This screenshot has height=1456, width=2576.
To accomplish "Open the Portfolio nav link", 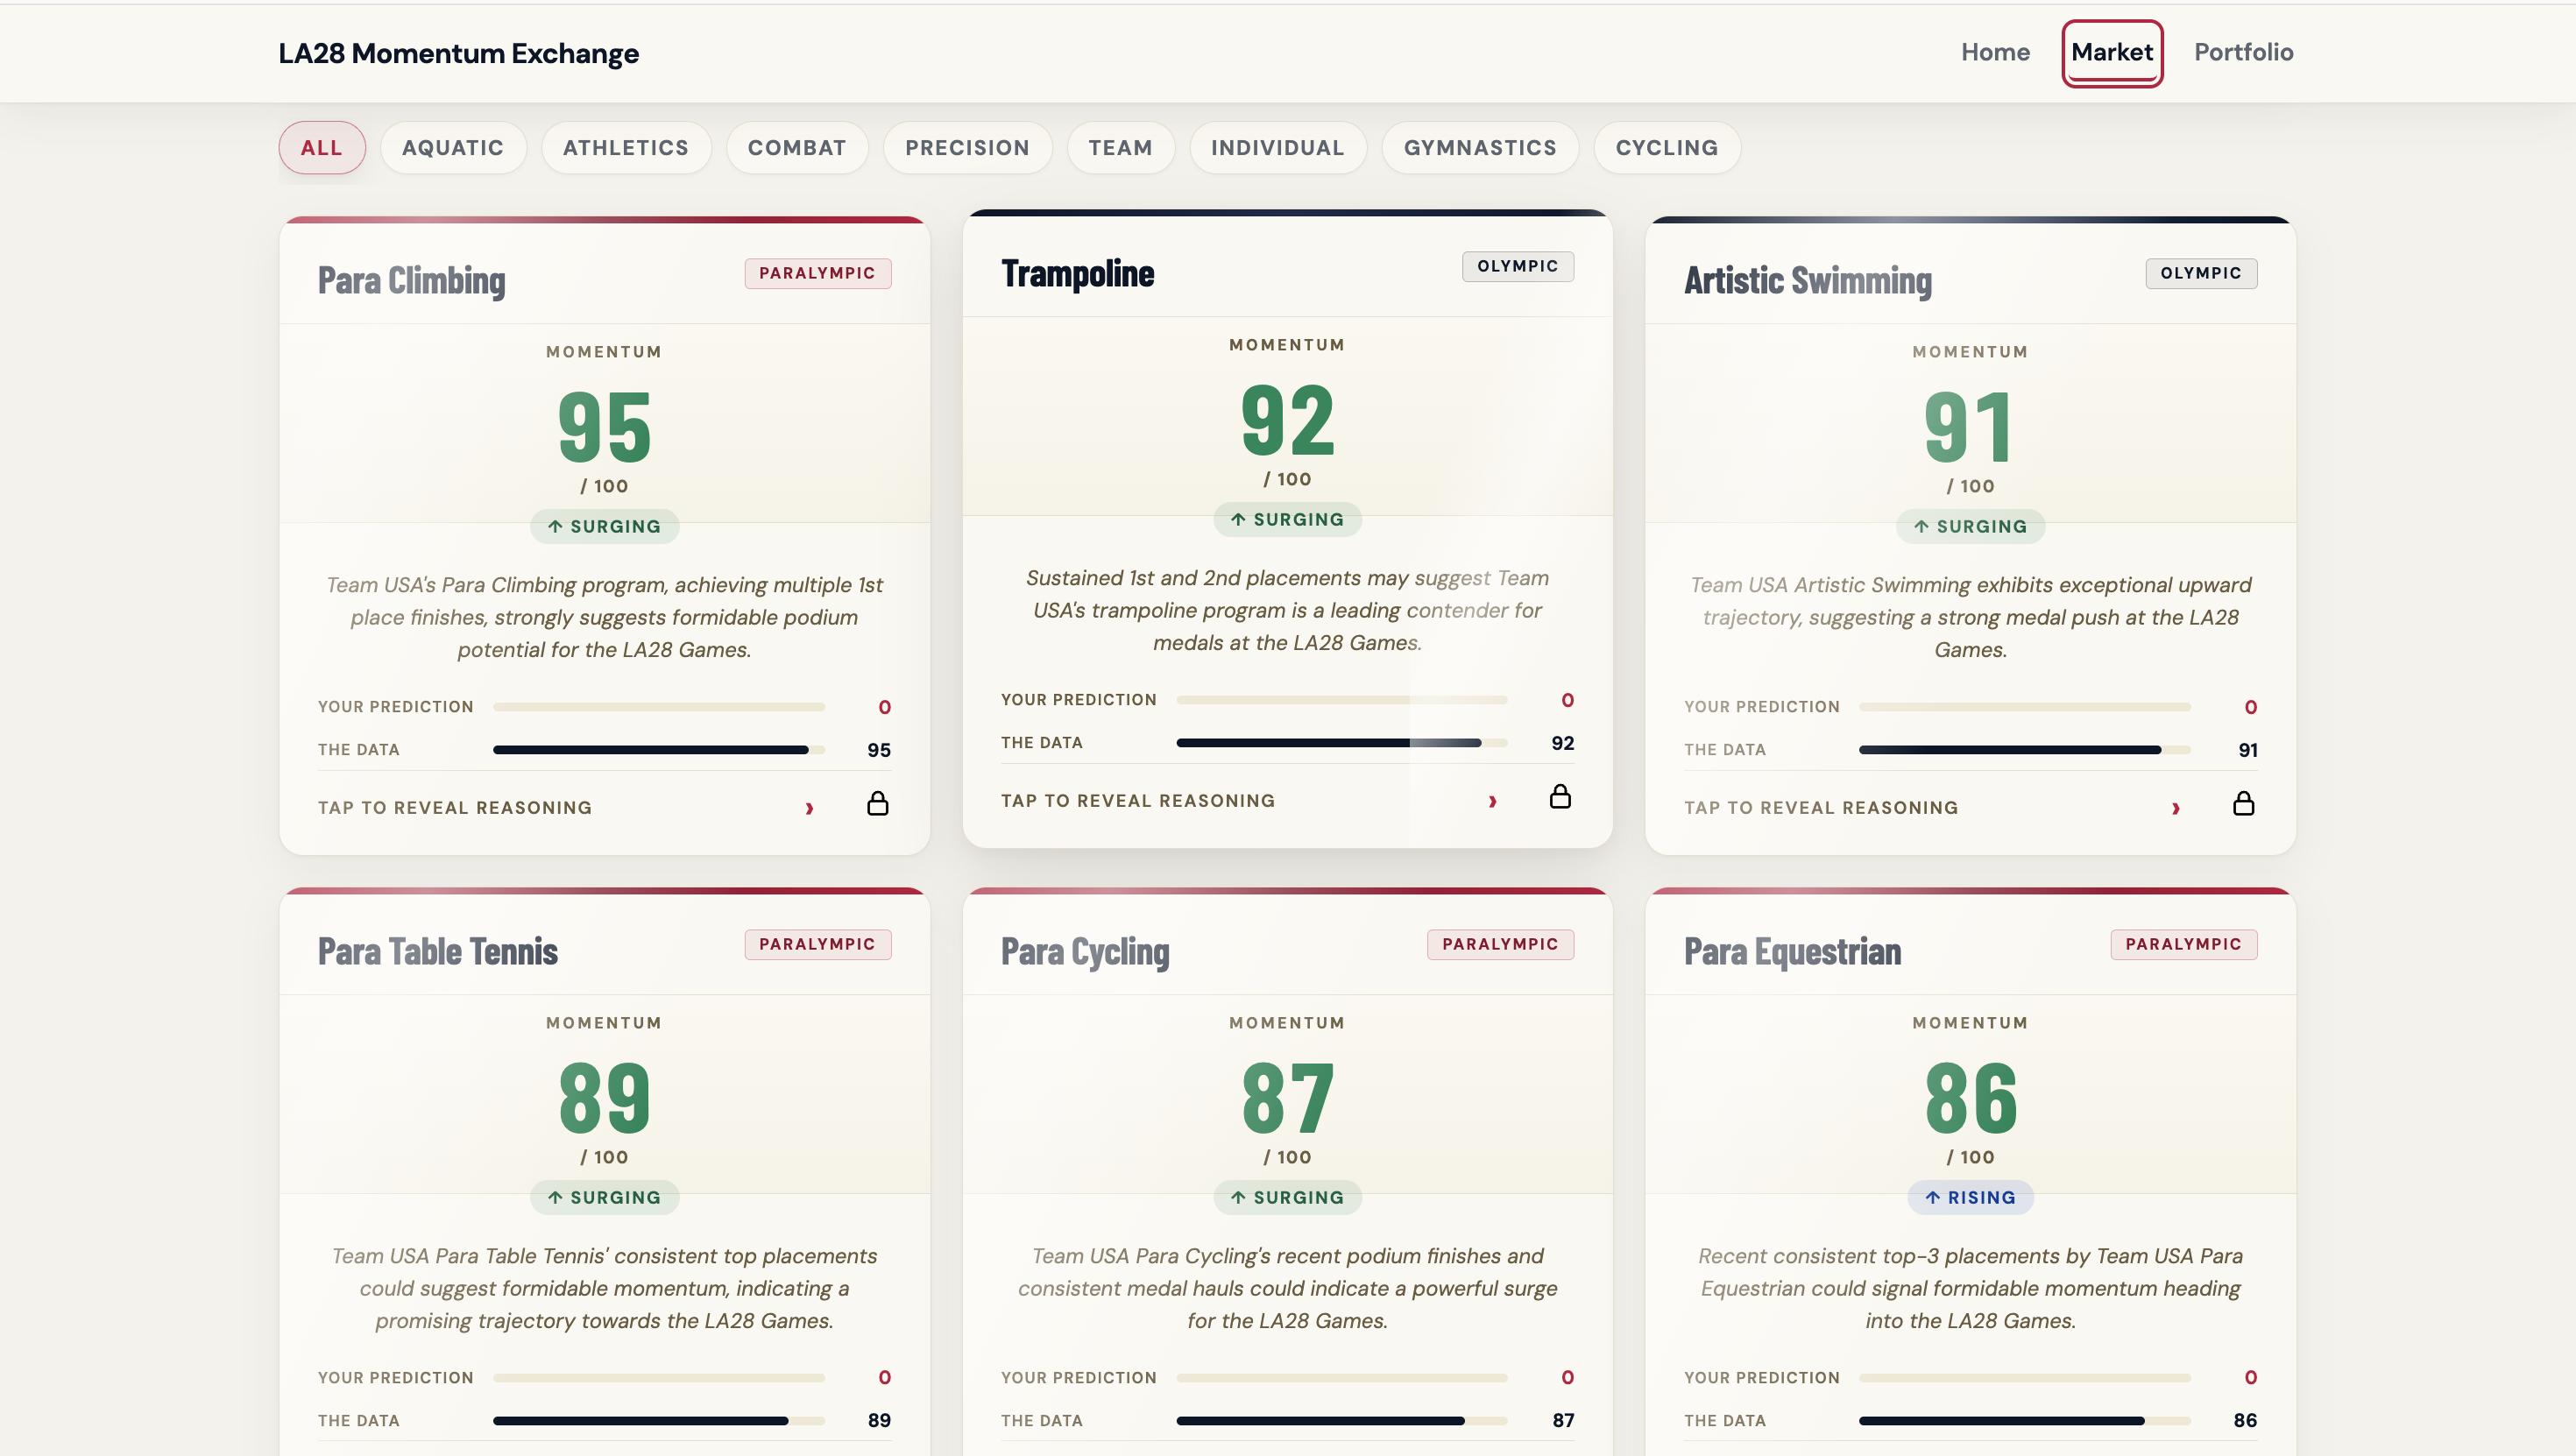I will [2243, 52].
